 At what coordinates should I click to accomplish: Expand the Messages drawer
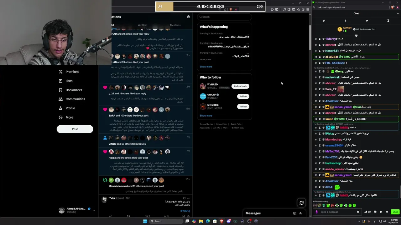coord(300,213)
